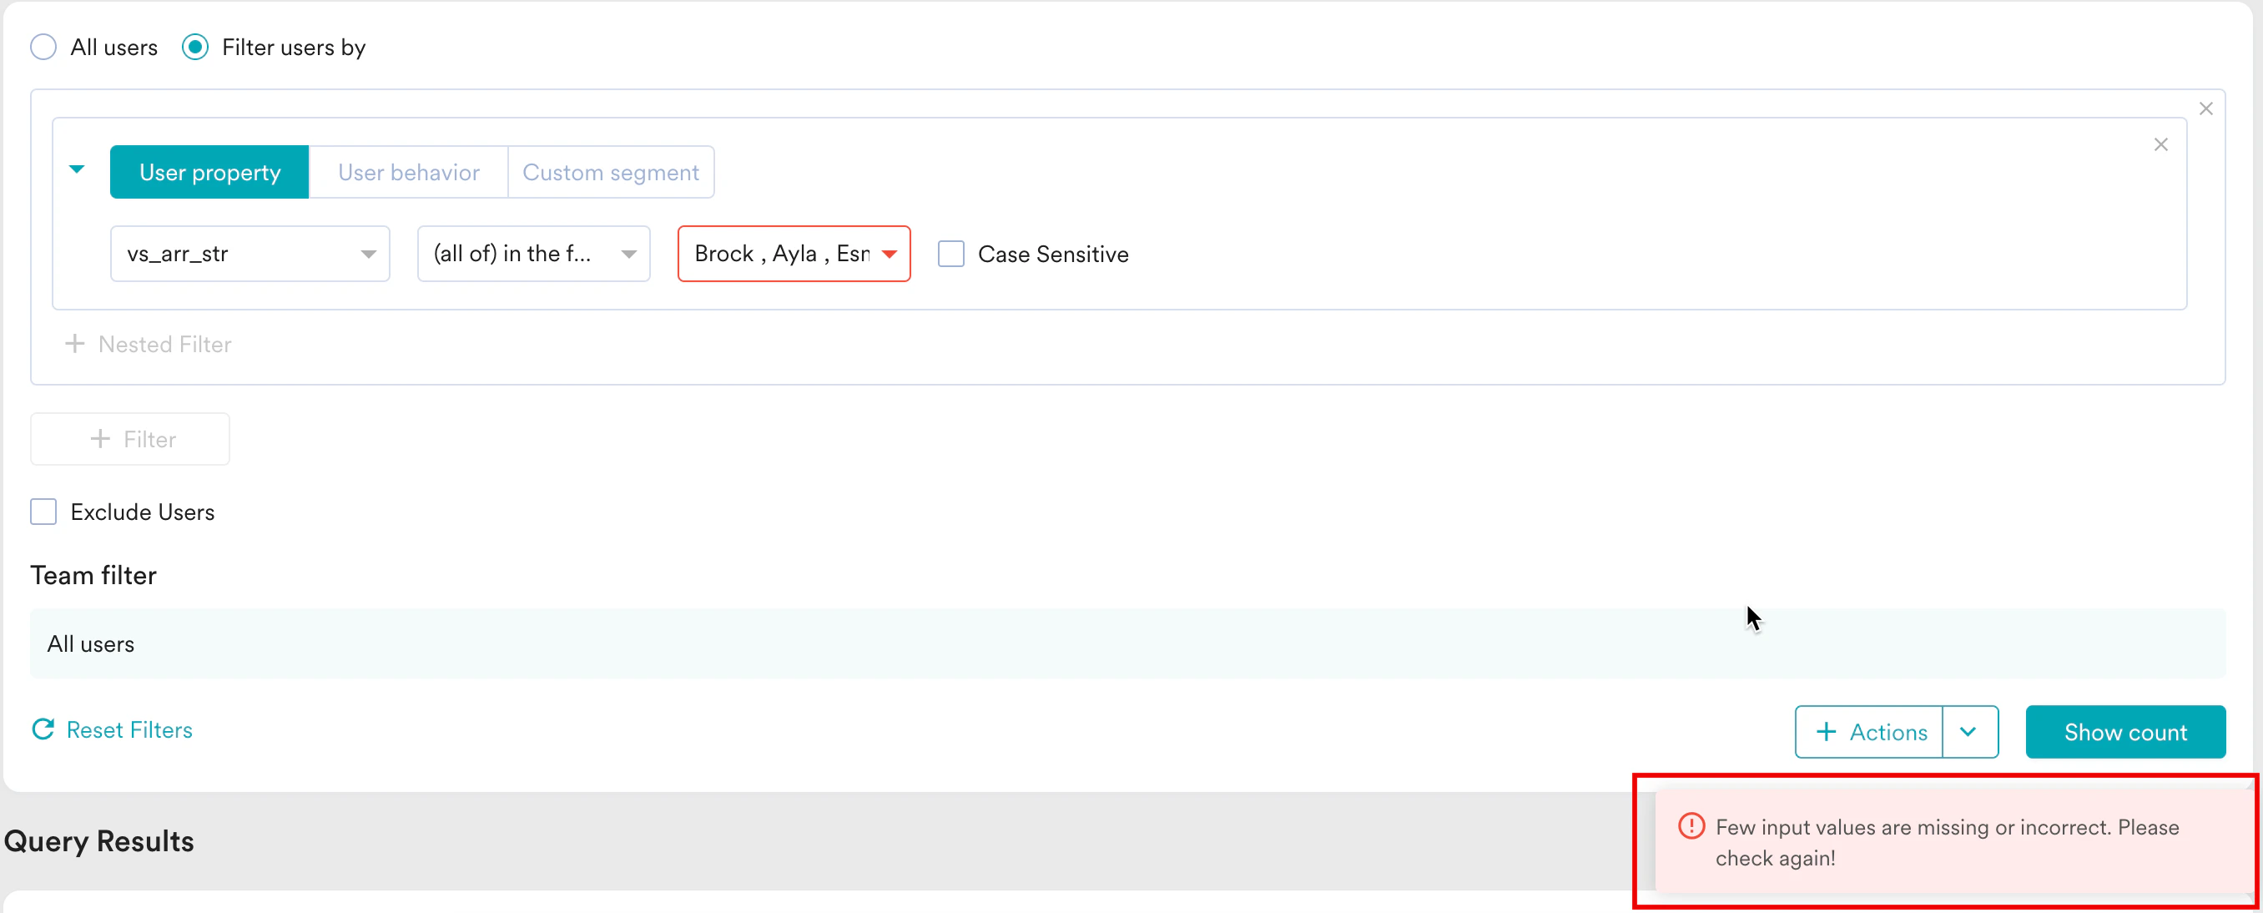Open the '(all of) in the f...' operator dropdown
Screen dimensions: 2263x913
[532, 254]
